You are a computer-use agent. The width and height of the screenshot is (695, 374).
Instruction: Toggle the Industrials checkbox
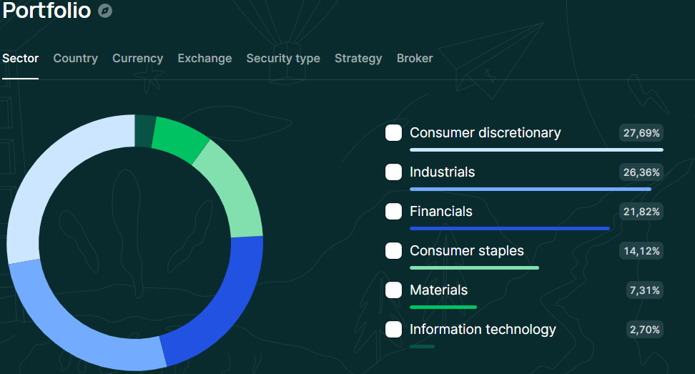393,172
